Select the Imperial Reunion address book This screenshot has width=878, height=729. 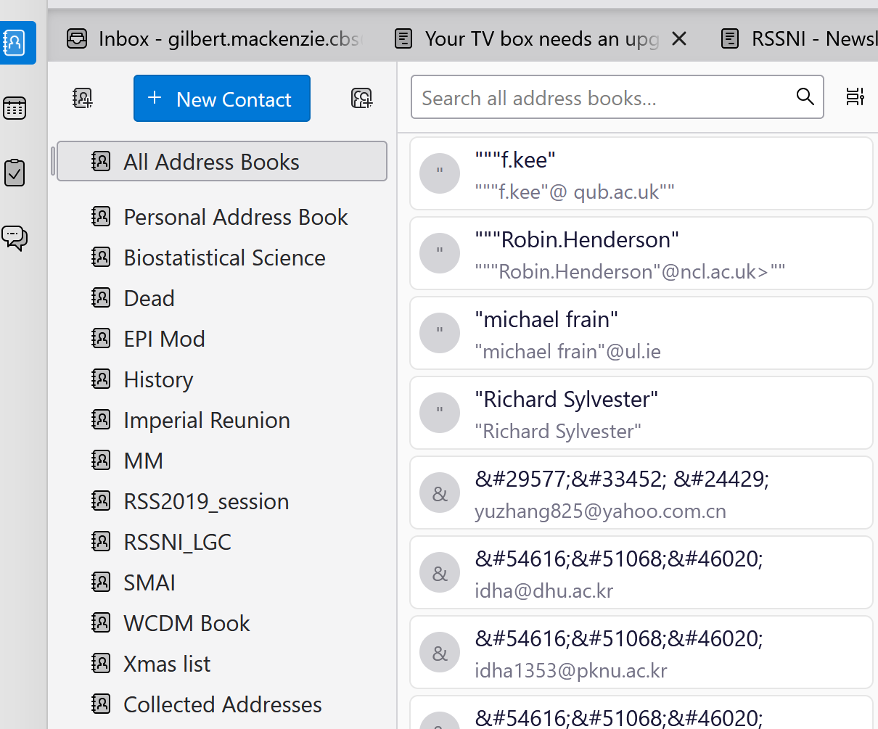[206, 420]
